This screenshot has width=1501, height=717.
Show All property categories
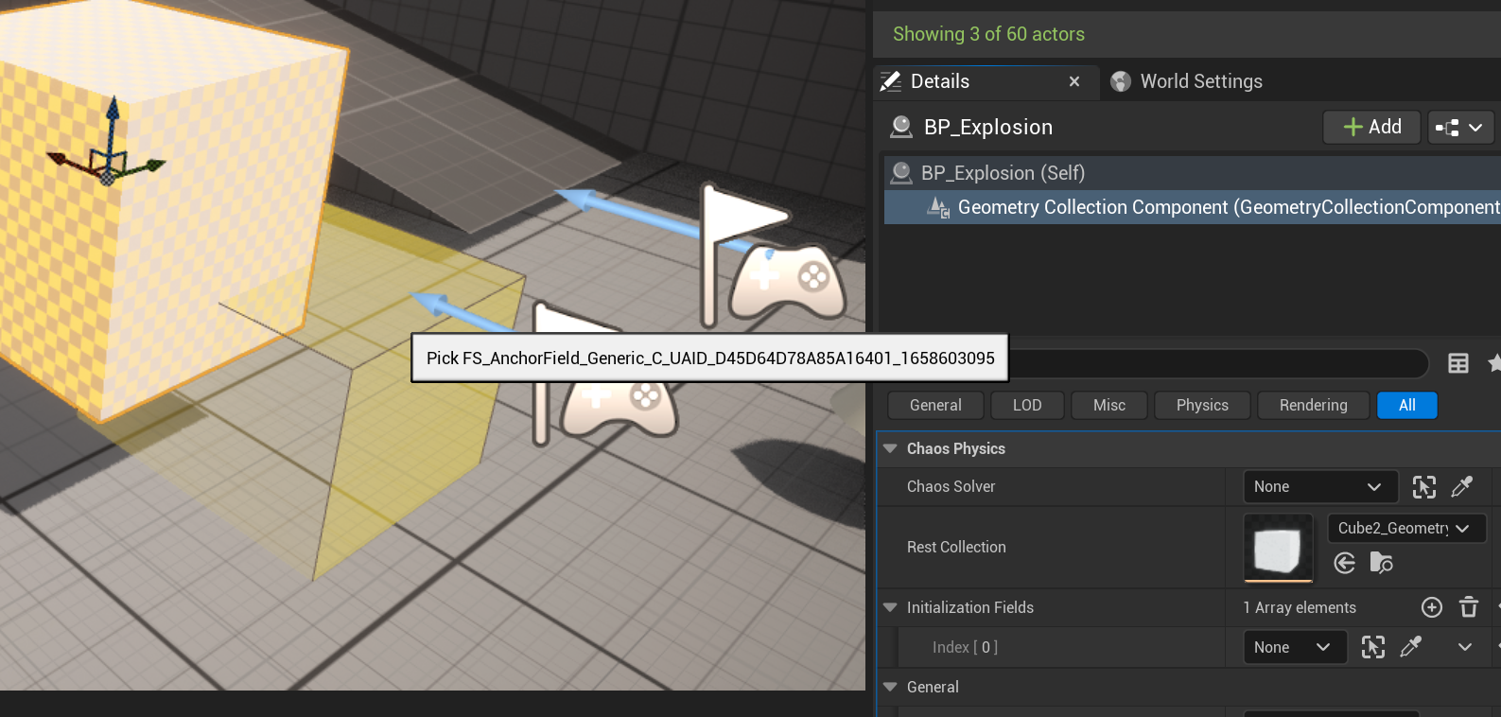[1407, 405]
